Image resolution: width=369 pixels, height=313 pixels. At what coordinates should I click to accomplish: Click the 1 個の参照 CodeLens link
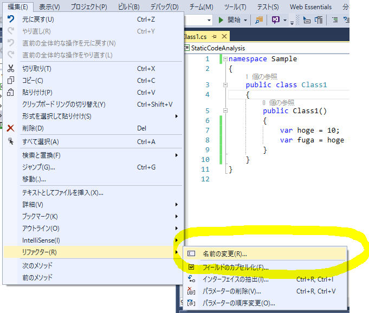pos(262,76)
